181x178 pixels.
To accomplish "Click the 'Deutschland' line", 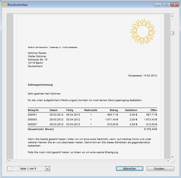I will (35, 66).
